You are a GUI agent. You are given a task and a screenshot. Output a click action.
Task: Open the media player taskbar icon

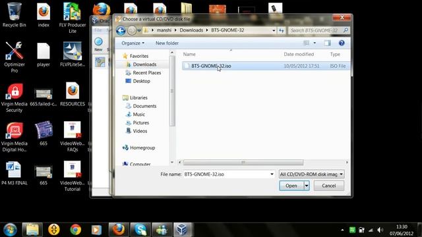pyautogui.click(x=96, y=230)
